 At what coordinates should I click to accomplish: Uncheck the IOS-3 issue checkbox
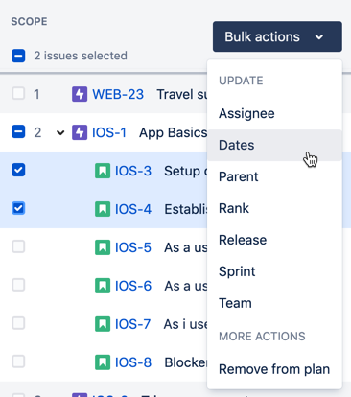pos(18,170)
